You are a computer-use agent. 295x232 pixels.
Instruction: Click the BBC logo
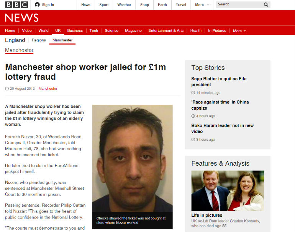coord(16,5)
